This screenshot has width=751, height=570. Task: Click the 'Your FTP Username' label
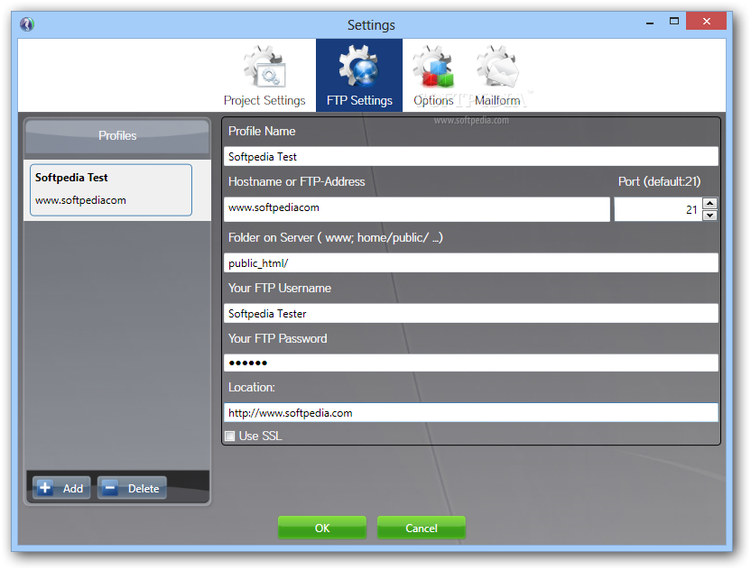280,288
